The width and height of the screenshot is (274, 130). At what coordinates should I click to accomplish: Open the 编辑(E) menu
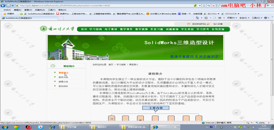coord(18,10)
